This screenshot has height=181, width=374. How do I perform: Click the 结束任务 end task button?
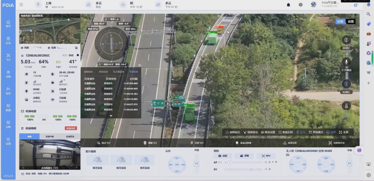[x=290, y=143]
